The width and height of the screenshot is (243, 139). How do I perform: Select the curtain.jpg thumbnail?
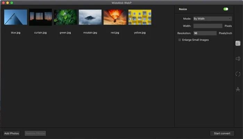pyautogui.click(x=41, y=17)
